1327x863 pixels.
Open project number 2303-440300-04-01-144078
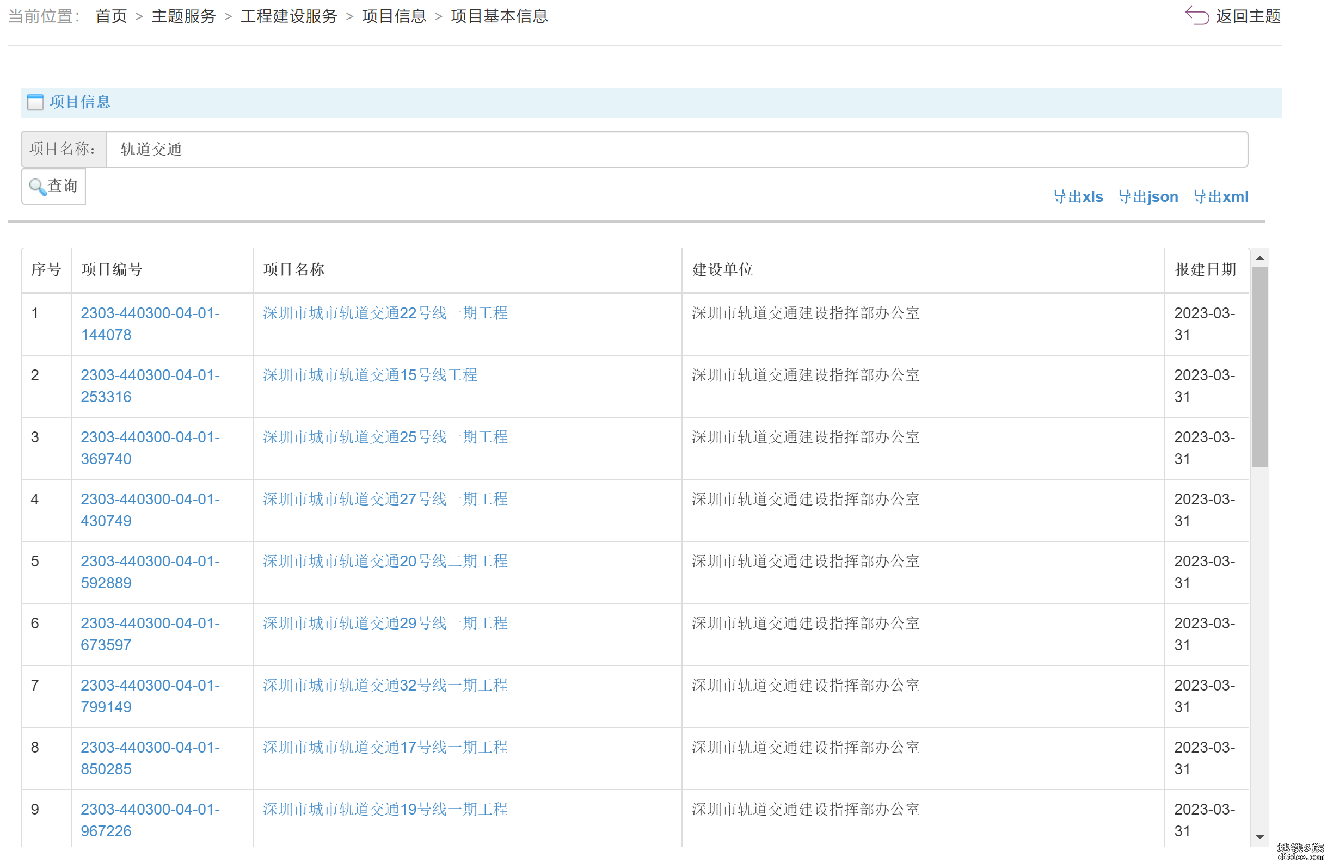[151, 324]
